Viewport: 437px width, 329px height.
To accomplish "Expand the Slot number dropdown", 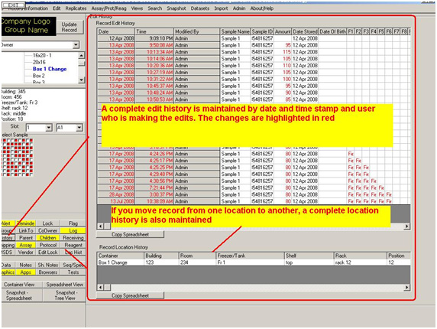I will click(49, 128).
